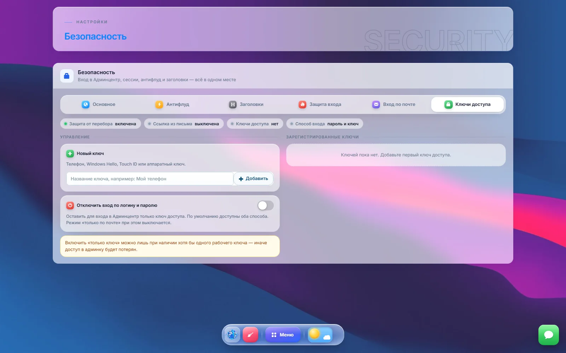Image resolution: width=566 pixels, height=353 pixels.
Task: Click the Ключи доступа нет status chip
Action: click(x=255, y=124)
